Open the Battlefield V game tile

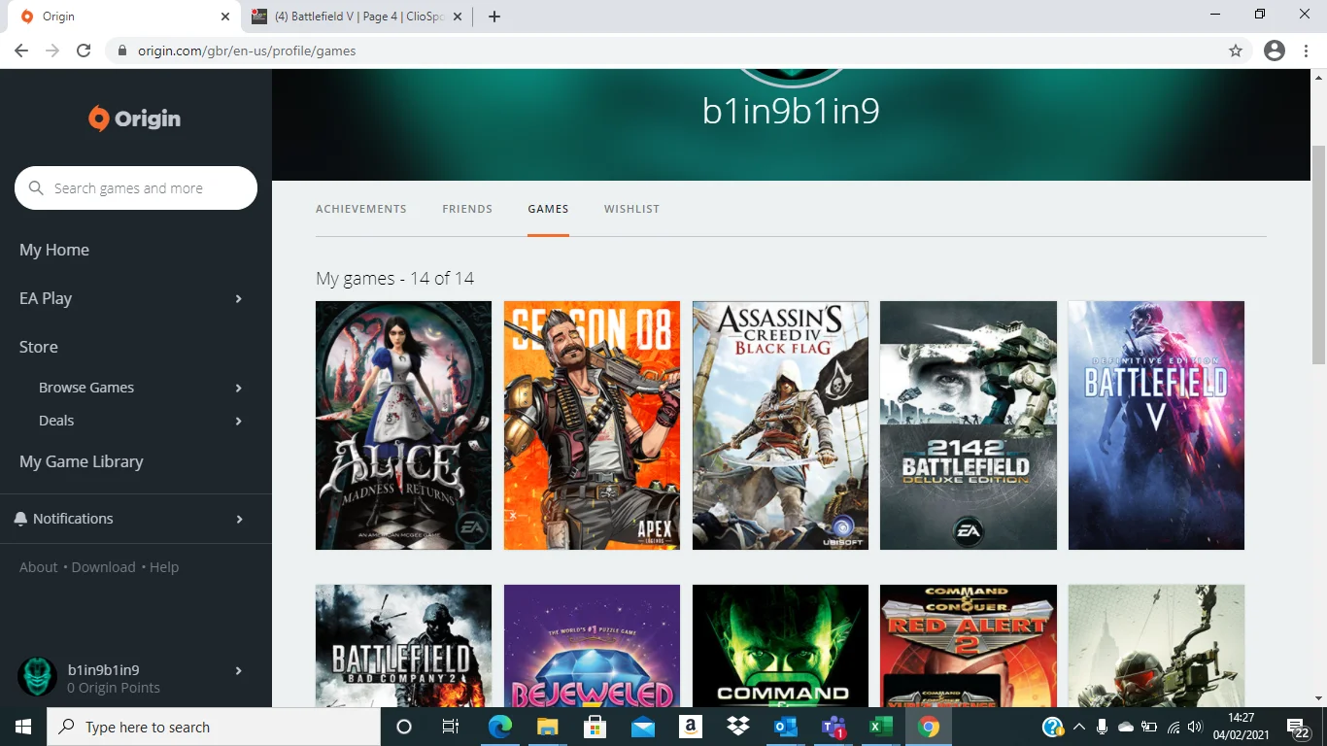point(1156,425)
